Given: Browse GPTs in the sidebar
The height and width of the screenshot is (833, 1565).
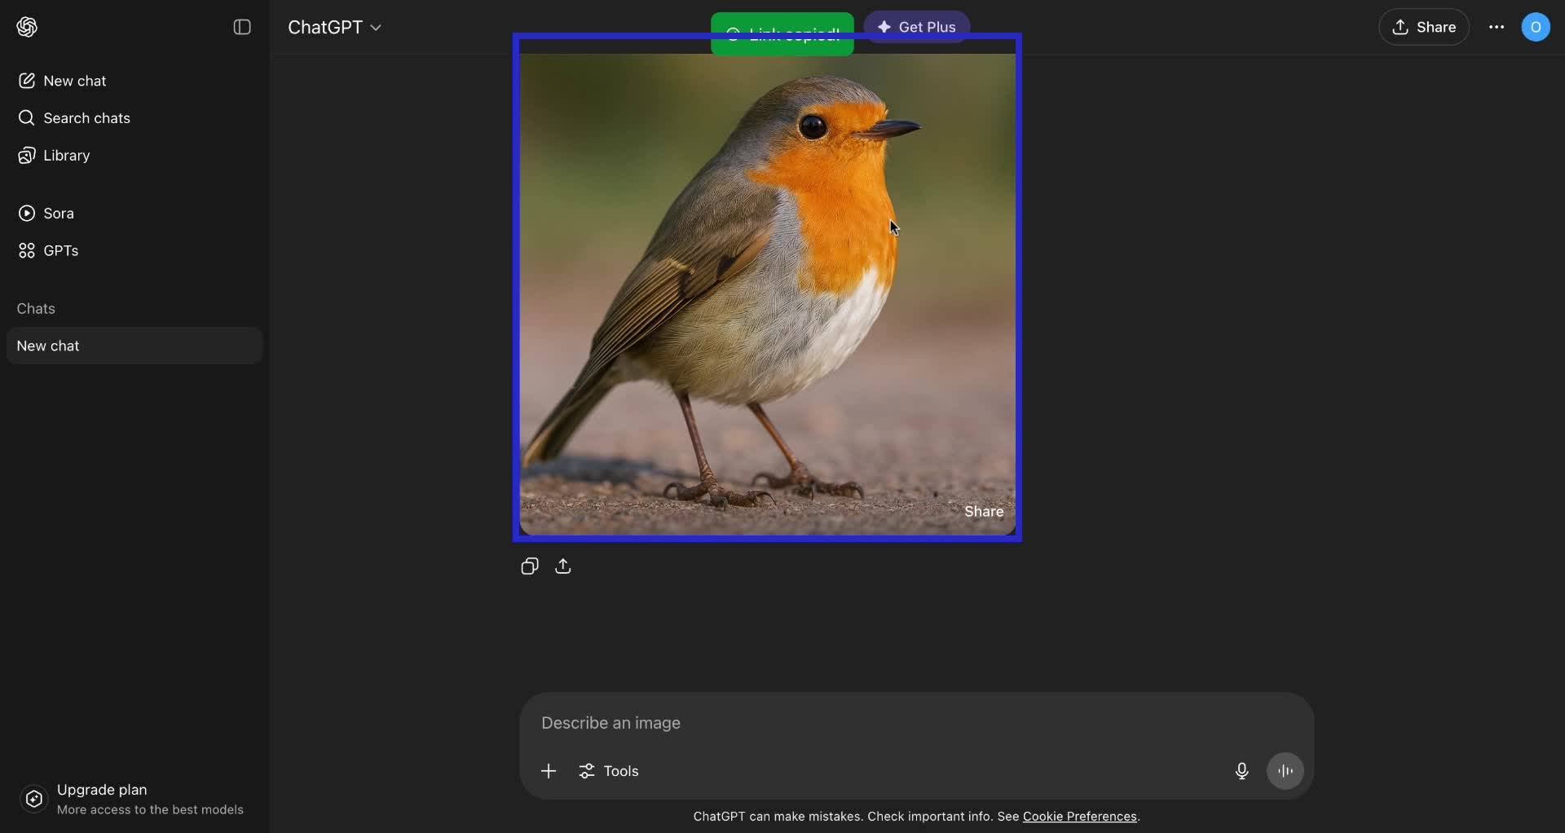Looking at the screenshot, I should [x=59, y=250].
